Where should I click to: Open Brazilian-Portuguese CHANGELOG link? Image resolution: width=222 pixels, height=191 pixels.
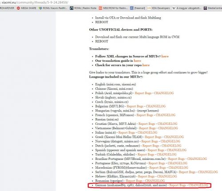click(x=197, y=159)
